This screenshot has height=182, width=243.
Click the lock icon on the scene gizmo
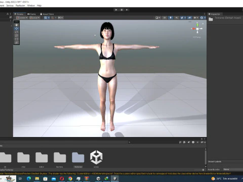click(x=203, y=24)
